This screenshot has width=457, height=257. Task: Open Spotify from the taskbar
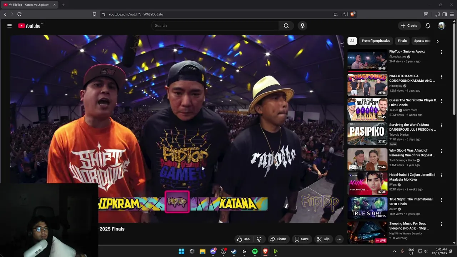click(x=255, y=251)
